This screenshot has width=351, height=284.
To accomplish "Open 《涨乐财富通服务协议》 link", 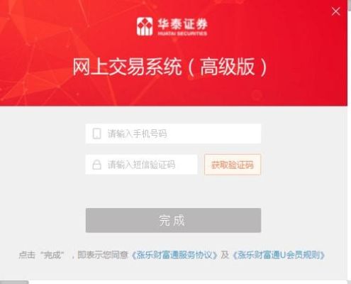I will click(x=174, y=255).
